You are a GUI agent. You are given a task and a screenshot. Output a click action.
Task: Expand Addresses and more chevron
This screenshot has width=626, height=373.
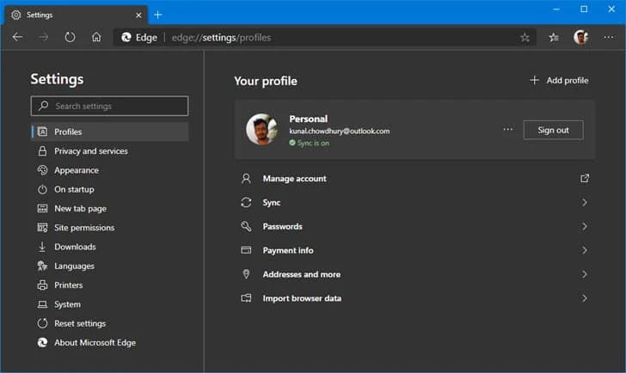click(585, 274)
